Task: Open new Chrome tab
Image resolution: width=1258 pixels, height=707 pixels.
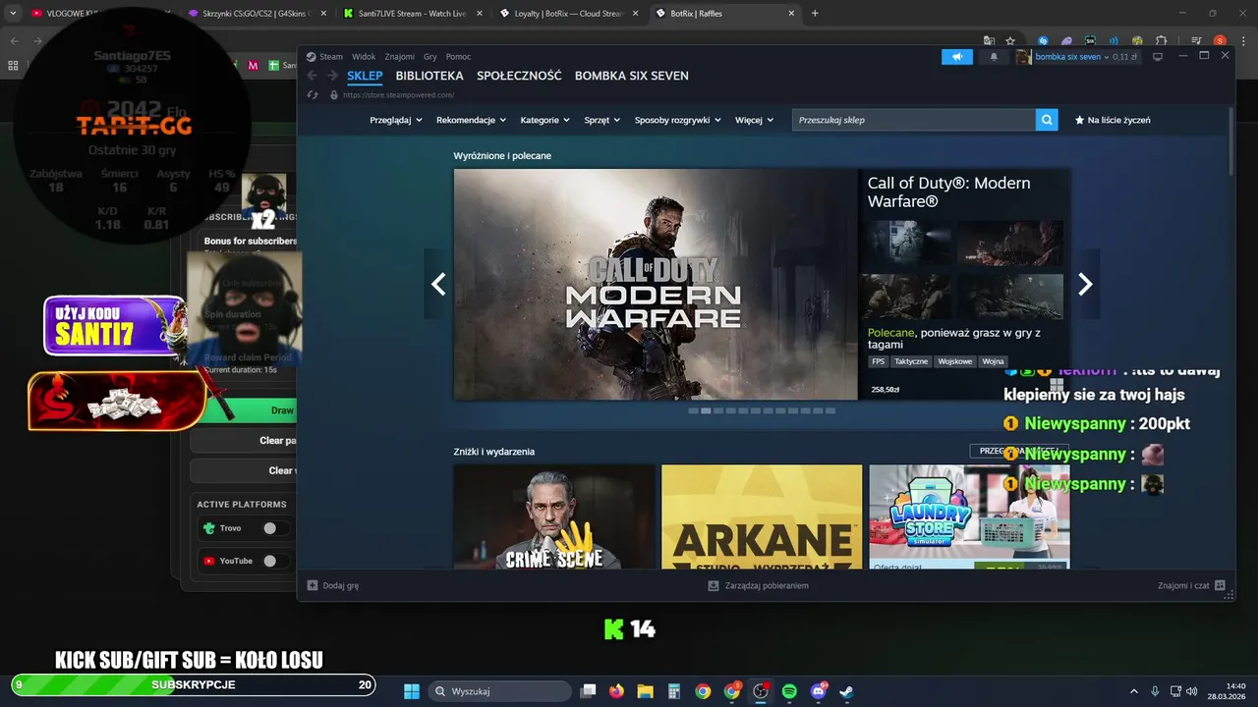Action: pos(815,14)
